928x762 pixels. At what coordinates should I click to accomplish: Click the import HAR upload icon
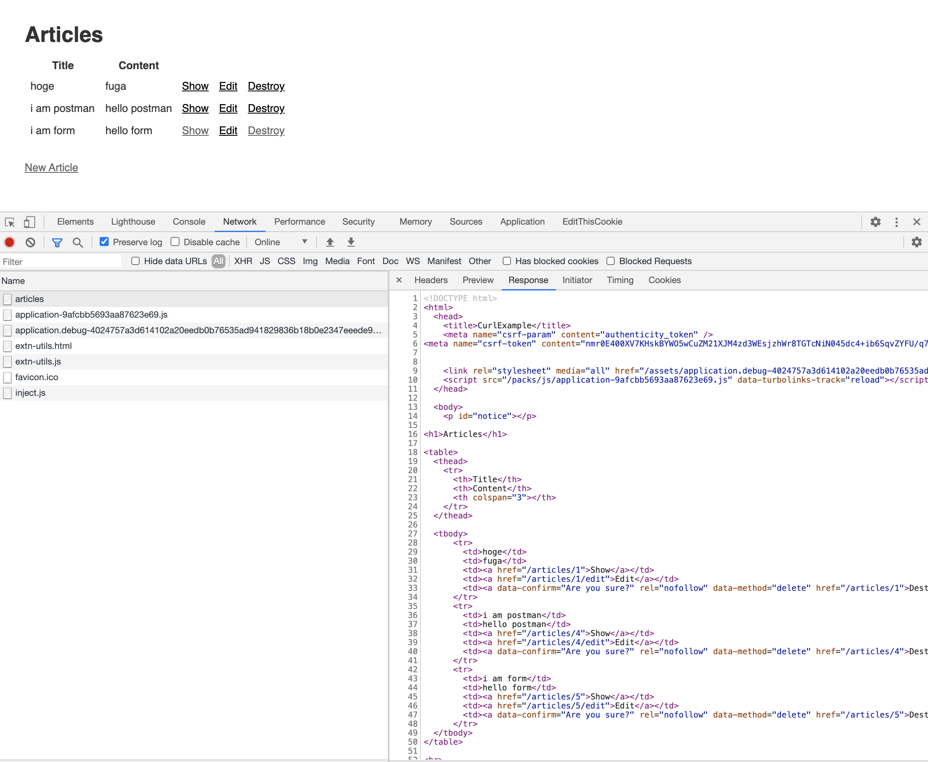[330, 242]
